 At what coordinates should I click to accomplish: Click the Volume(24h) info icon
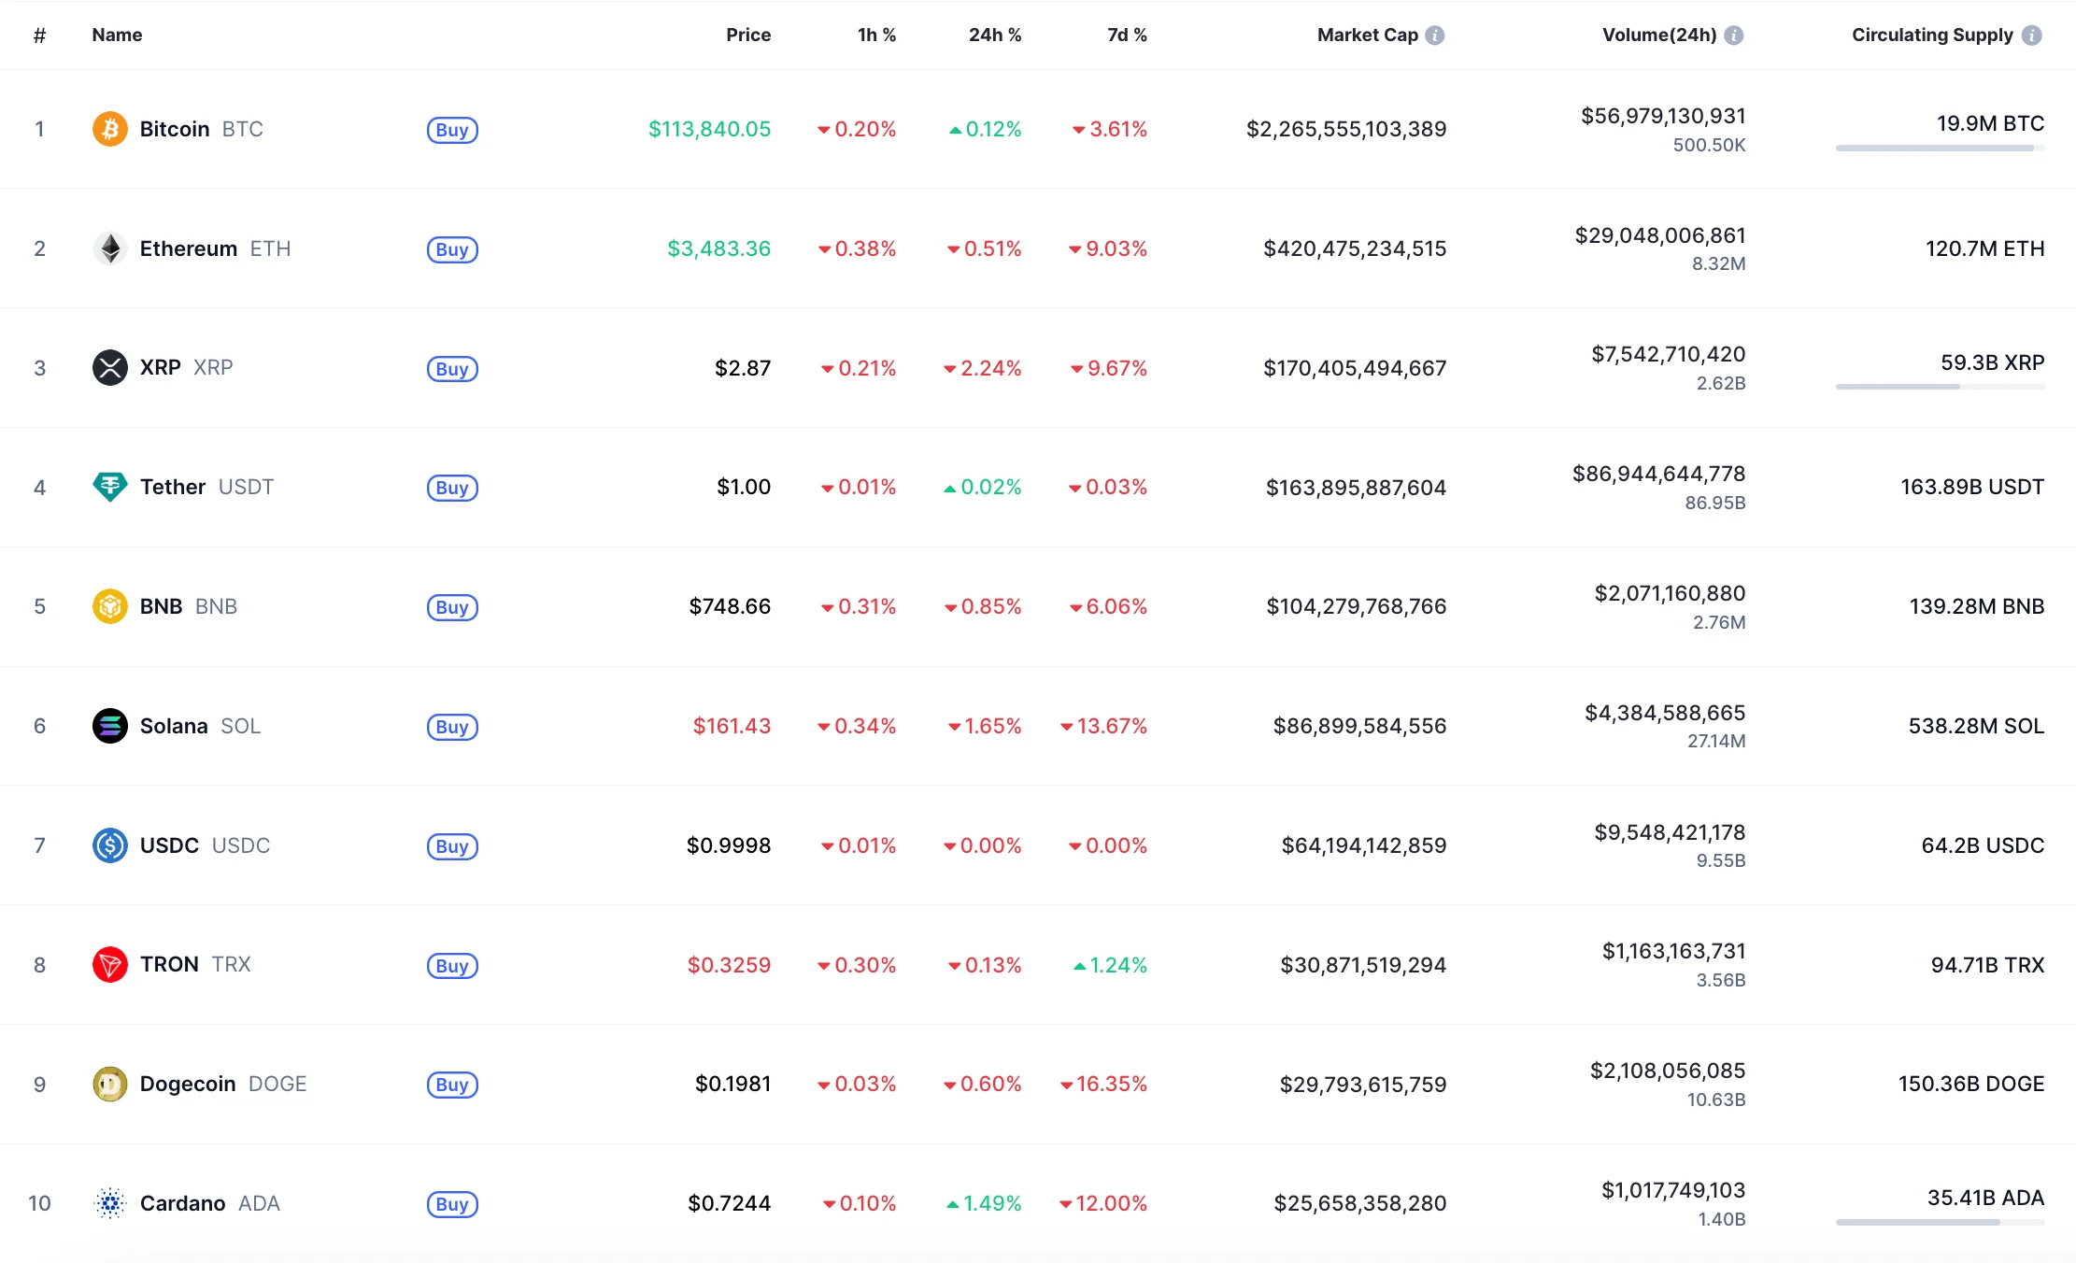point(1734,35)
